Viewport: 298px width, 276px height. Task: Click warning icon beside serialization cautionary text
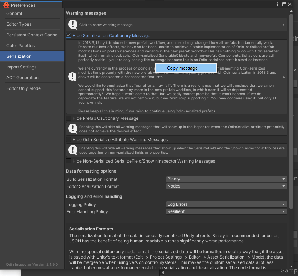73,77
